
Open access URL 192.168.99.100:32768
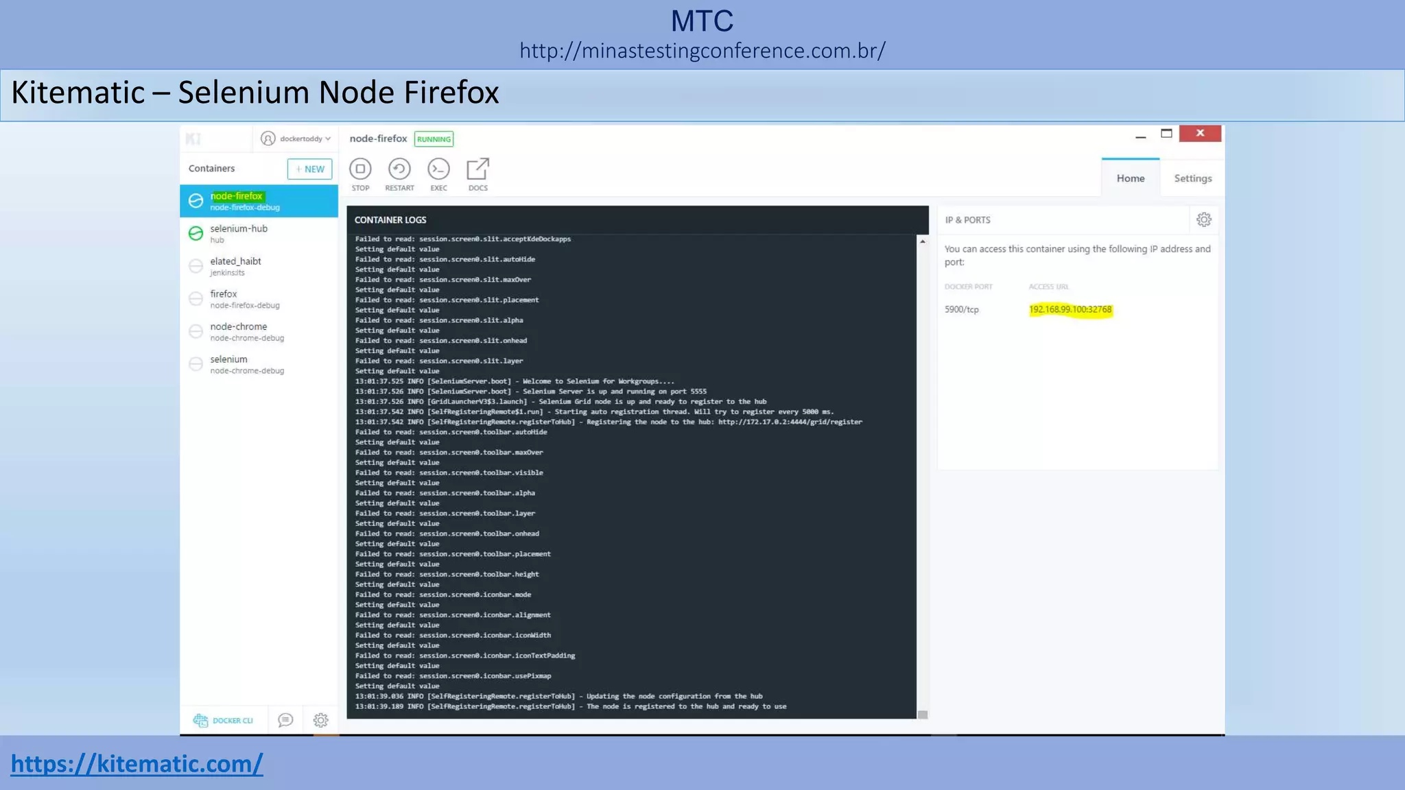pyautogui.click(x=1070, y=309)
